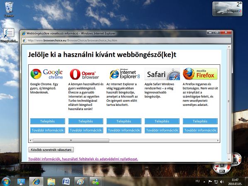Open További információk for Chrome
This screenshot has width=248, height=186.
point(48,130)
